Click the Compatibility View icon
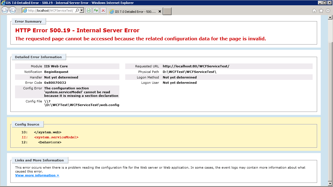Image resolution: width=333 pixels, height=187 pixels. click(x=89, y=10)
